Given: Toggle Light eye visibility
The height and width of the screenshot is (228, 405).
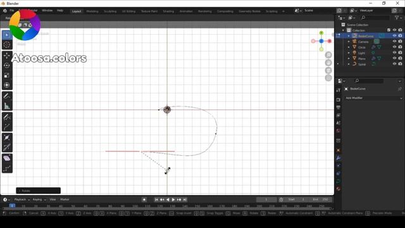Looking at the screenshot, I should [x=394, y=53].
